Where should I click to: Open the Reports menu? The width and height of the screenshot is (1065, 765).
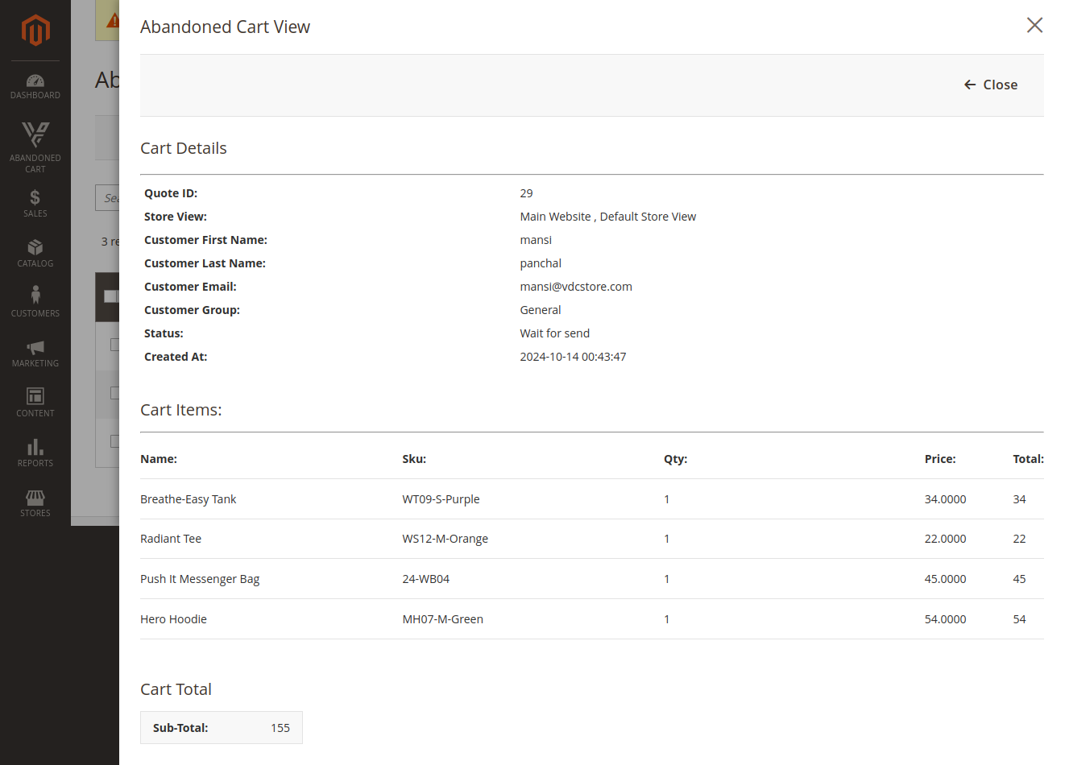click(x=35, y=453)
